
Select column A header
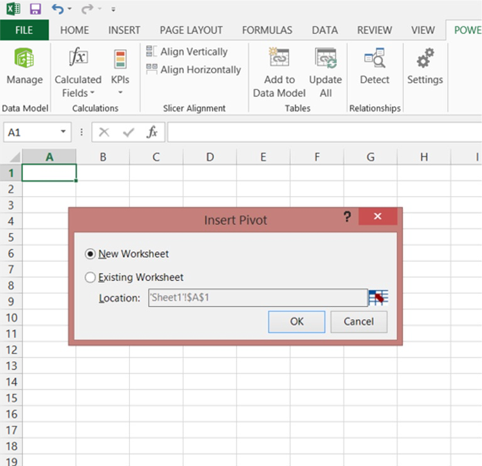tap(49, 157)
